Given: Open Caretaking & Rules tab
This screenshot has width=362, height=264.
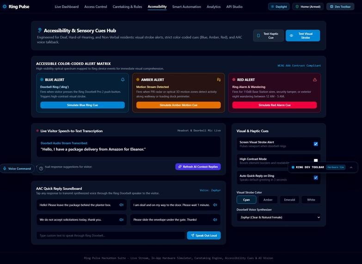Looking at the screenshot, I should tap(127, 6).
